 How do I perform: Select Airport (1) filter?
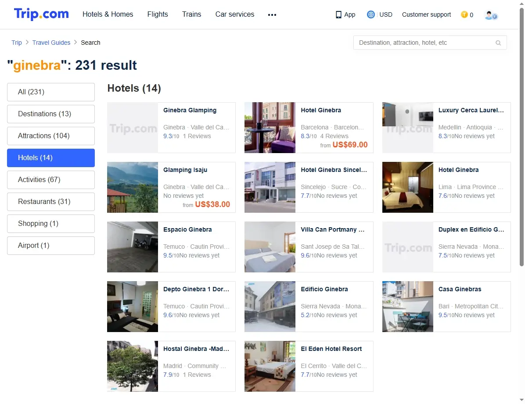(51, 245)
